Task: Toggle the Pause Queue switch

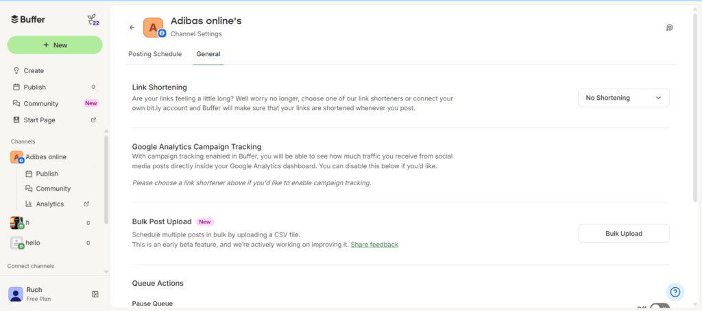Action: (659, 307)
